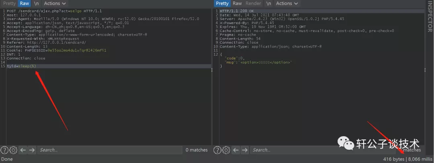This screenshot has height=163, width=434.
Task: Select the request Pretty tab
Action: tap(10, 4)
